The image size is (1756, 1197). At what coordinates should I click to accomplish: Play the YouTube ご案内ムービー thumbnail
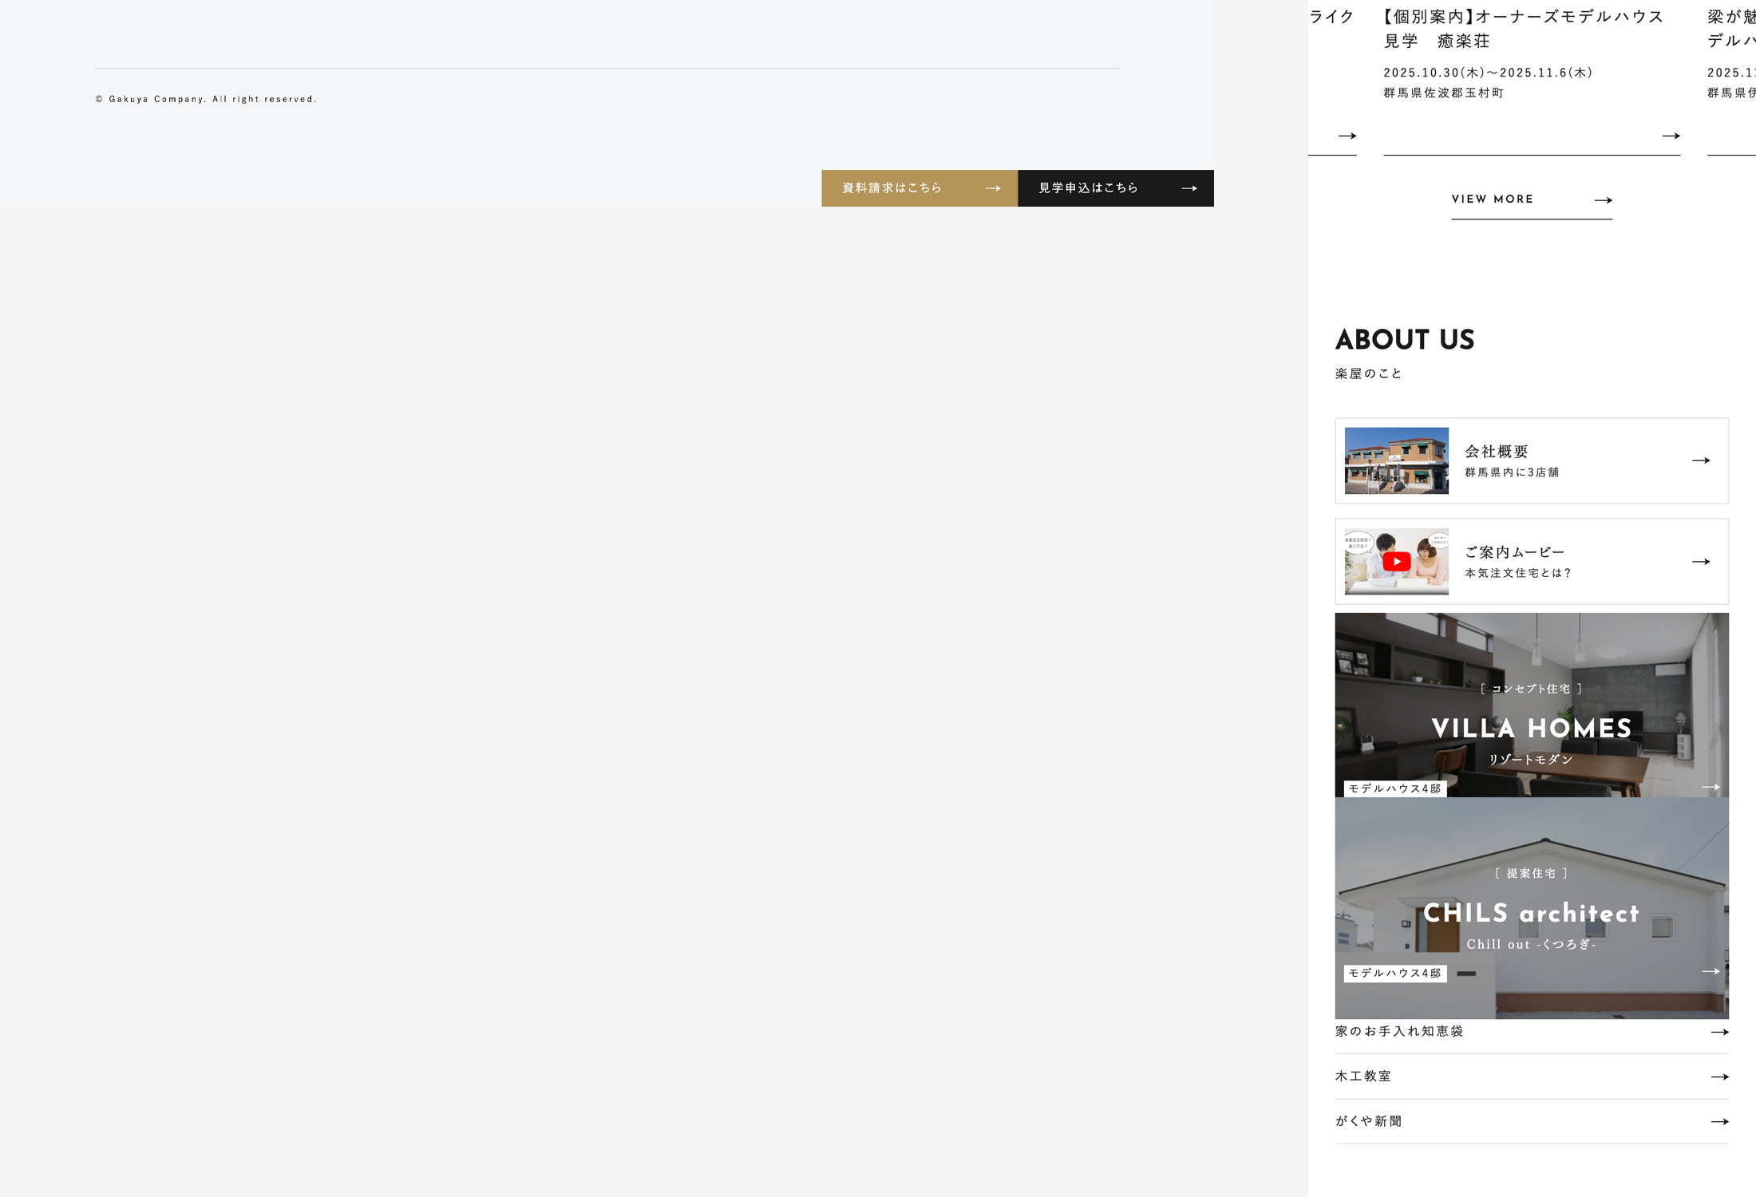coord(1396,562)
